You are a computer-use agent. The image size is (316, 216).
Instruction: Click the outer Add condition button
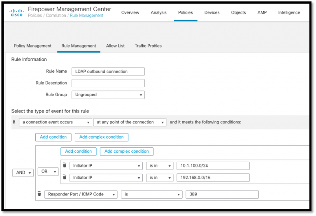pos(53,137)
